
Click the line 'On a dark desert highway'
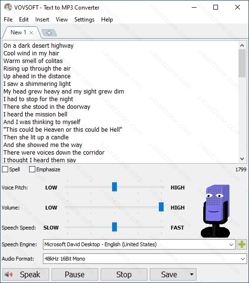[x=39, y=46]
